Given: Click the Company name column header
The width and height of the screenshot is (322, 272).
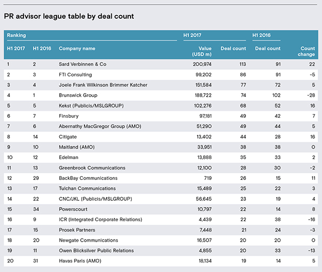Looking at the screenshot, I should pos(77,49).
